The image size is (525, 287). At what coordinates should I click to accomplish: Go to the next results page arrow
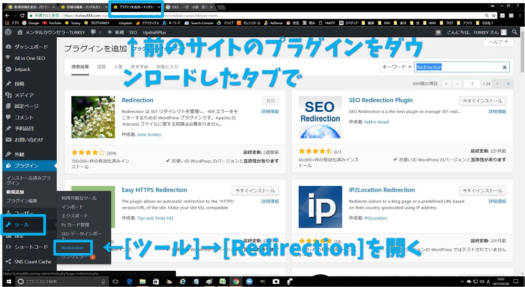point(497,83)
